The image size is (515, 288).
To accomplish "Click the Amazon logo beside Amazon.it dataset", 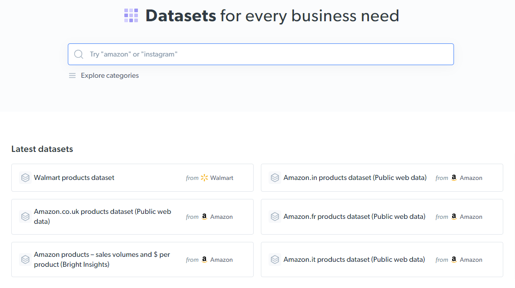I will [x=454, y=260].
